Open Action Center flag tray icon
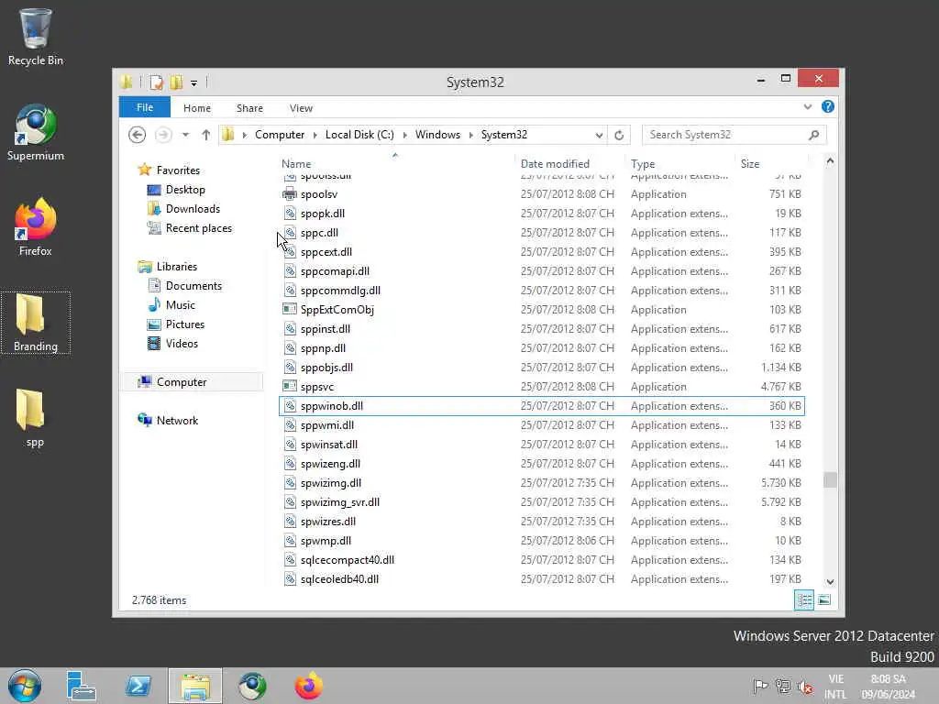Image resolution: width=939 pixels, height=704 pixels. [x=760, y=687]
